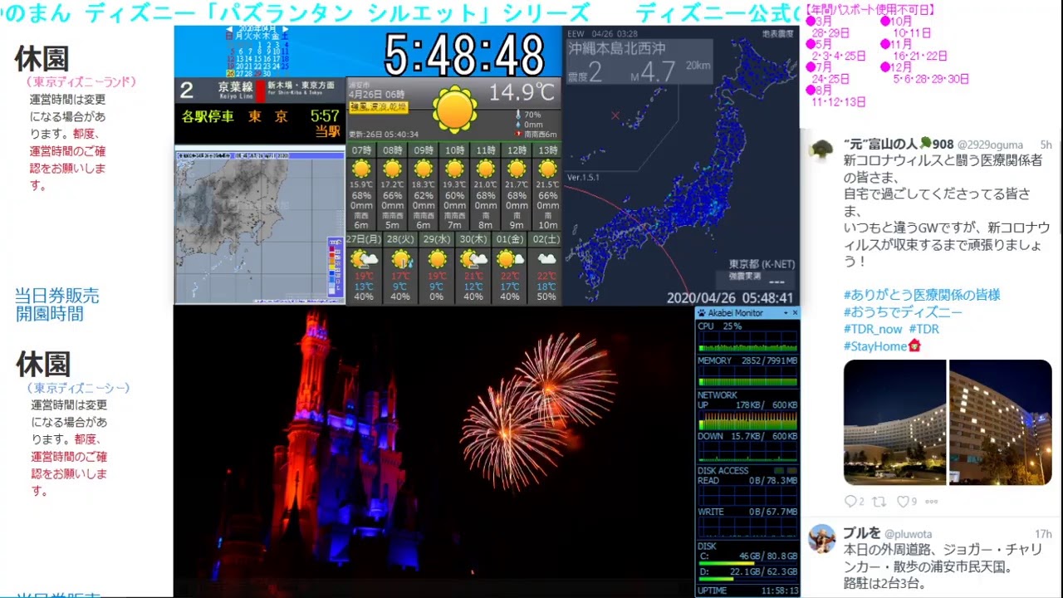Viewport: 1063px width, 598px height.
Task: Click the Disk D: usage bar
Action: (x=747, y=579)
